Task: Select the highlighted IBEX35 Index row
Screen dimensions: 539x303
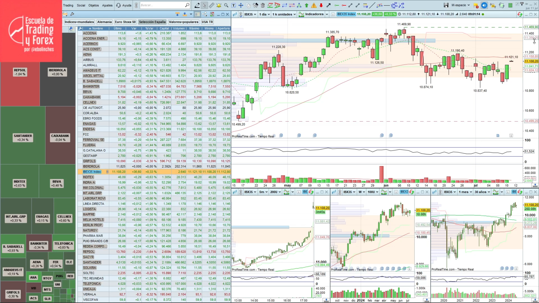Action: coord(154,172)
